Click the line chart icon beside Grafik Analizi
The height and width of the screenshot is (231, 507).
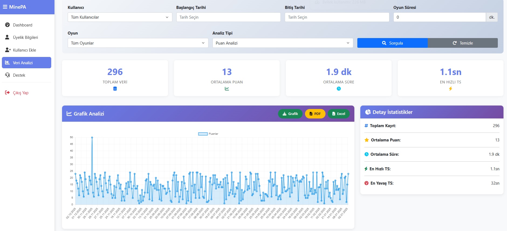coord(69,114)
